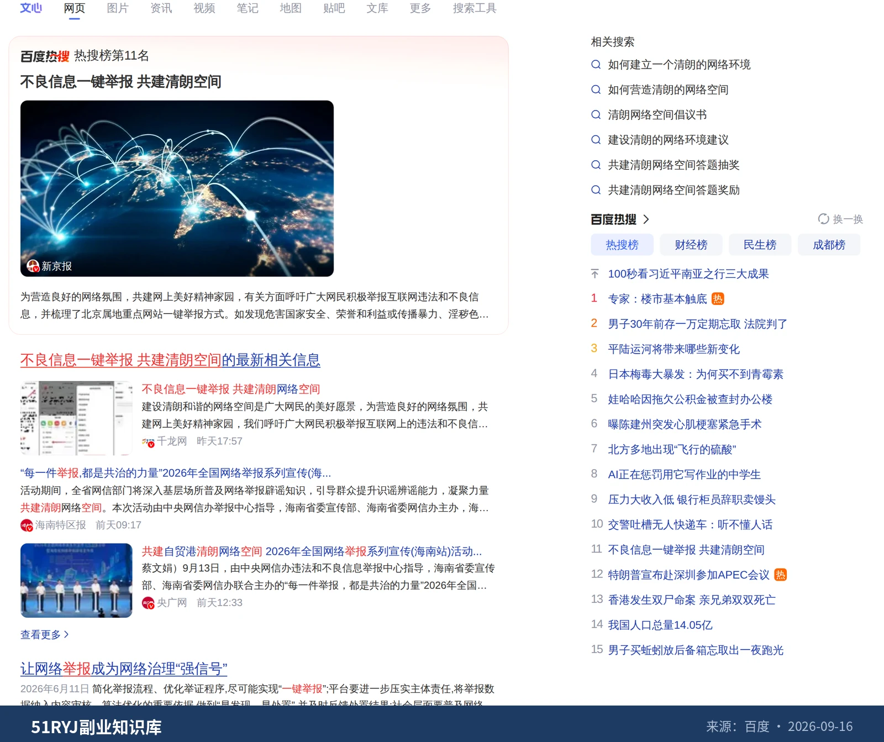
Task: Open the 千龙网 article thumbnail
Action: click(76, 418)
